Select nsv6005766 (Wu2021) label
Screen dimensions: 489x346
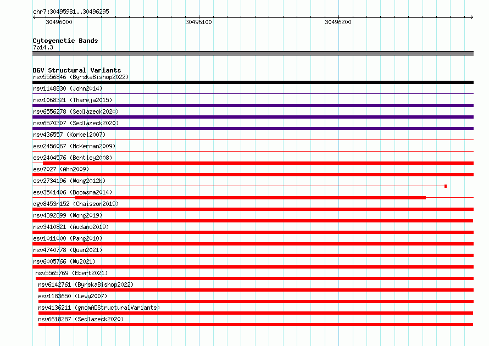pyautogui.click(x=64, y=261)
